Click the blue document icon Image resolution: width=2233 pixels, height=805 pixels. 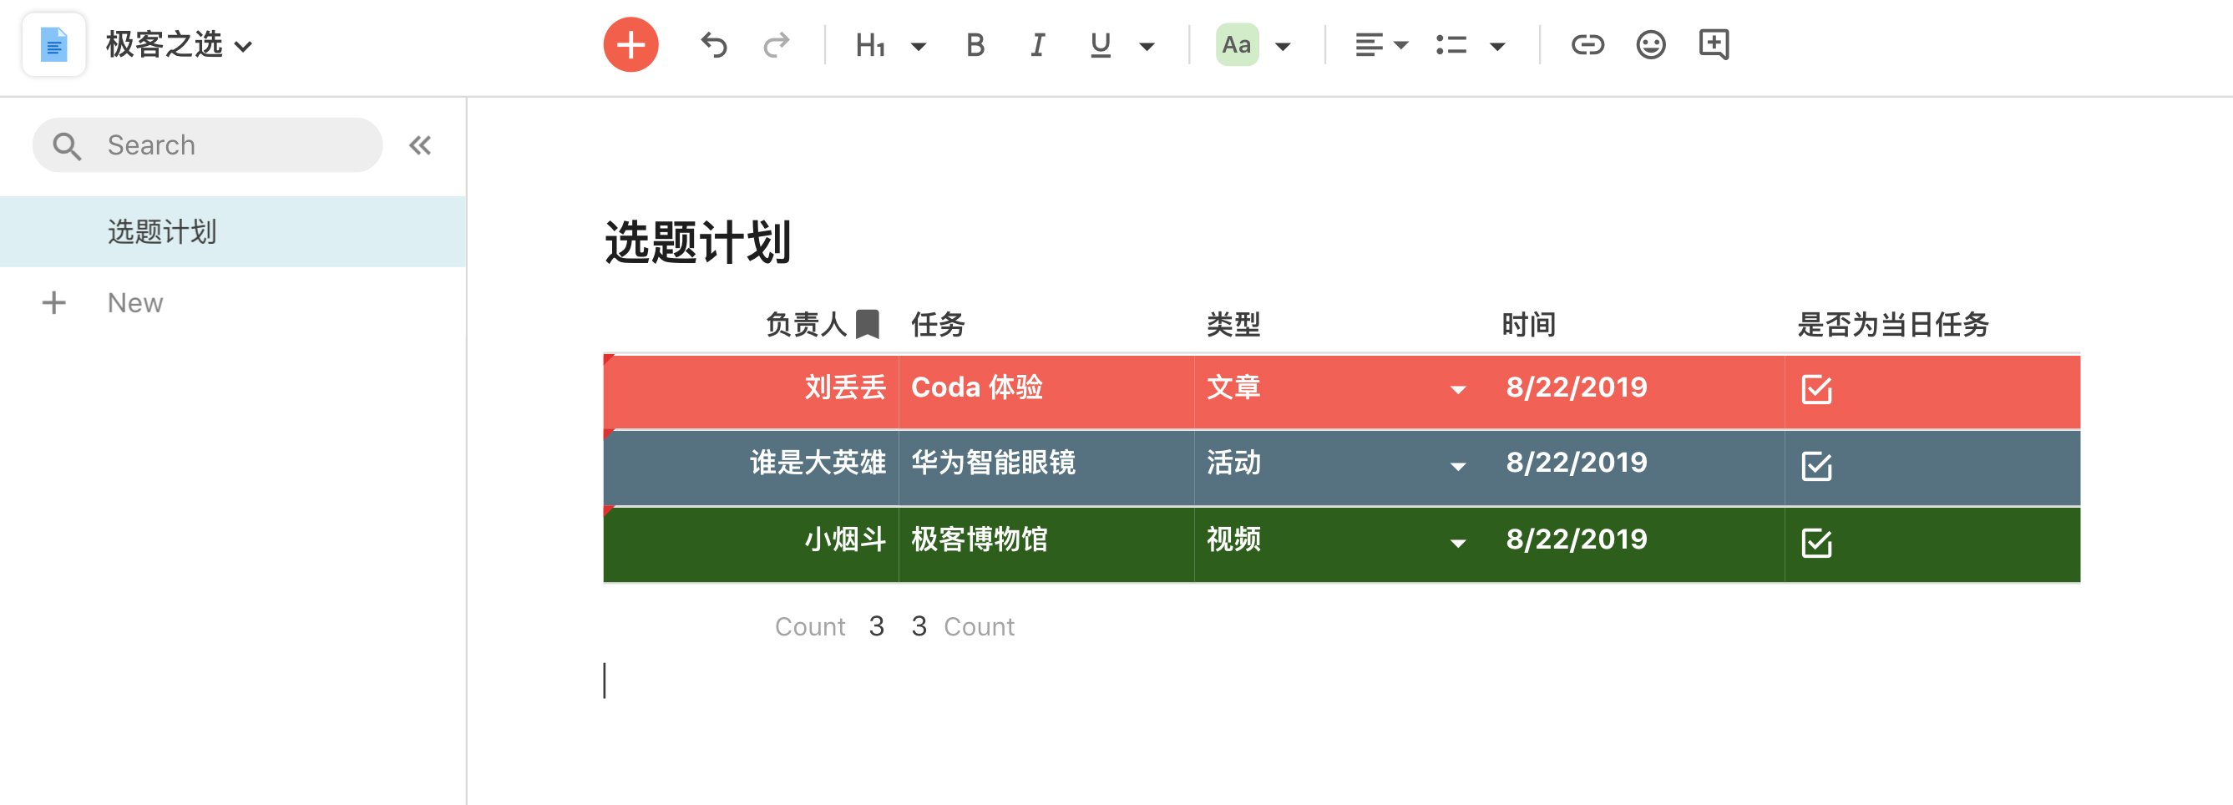tap(53, 44)
